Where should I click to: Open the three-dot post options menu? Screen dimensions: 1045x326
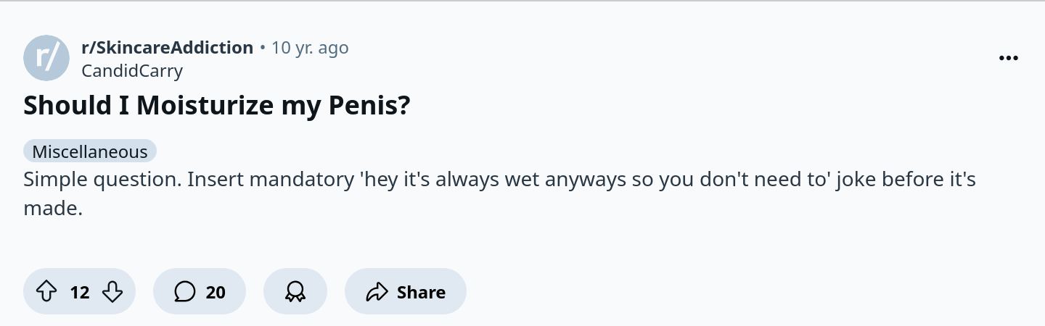(x=1009, y=59)
